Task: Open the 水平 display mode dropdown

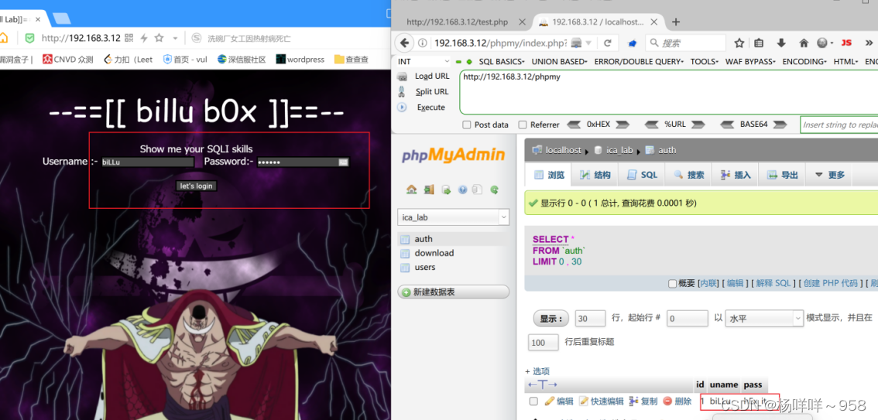Action: (x=765, y=318)
